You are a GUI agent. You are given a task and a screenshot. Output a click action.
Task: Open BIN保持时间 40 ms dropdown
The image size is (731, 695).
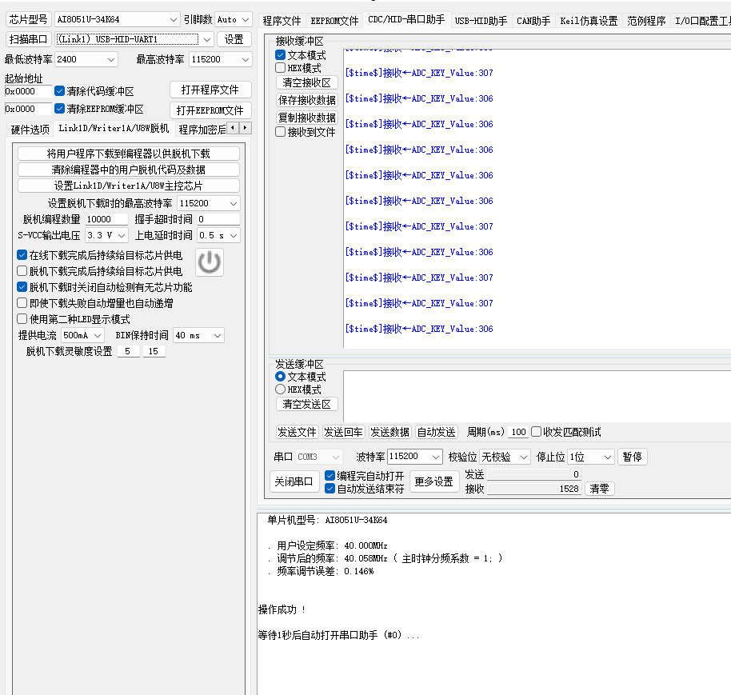tap(199, 335)
